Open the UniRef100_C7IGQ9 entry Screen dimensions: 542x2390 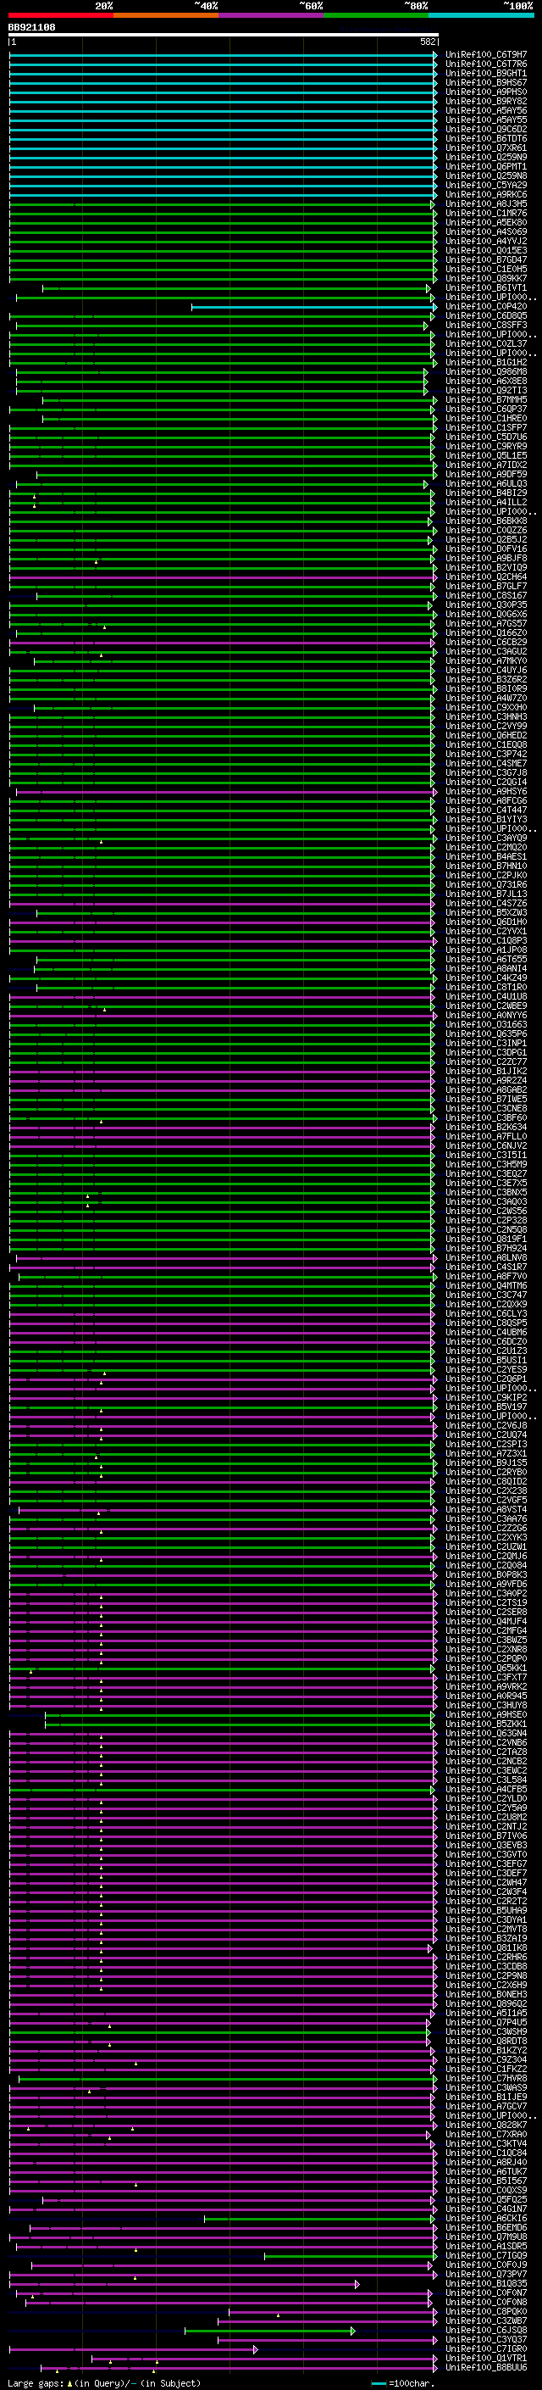pyautogui.click(x=486, y=2255)
